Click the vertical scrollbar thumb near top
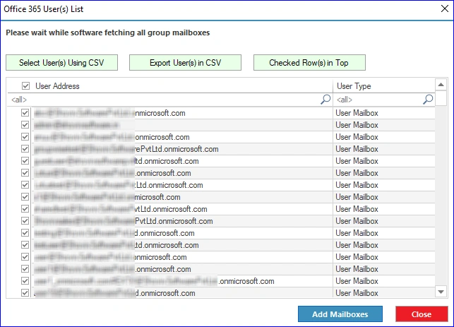454x327 pixels. pos(441,98)
